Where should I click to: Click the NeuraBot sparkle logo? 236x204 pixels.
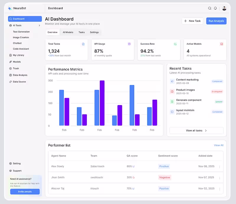[x=10, y=9]
